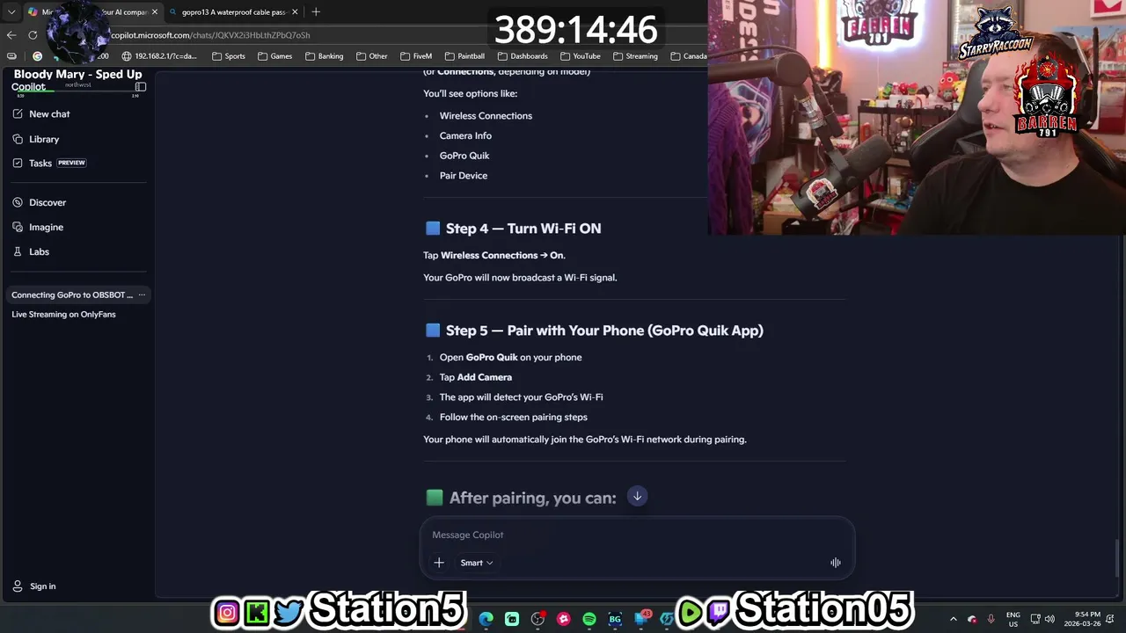Viewport: 1126px width, 633px height.
Task: Sign in to Copilot
Action: (34, 586)
